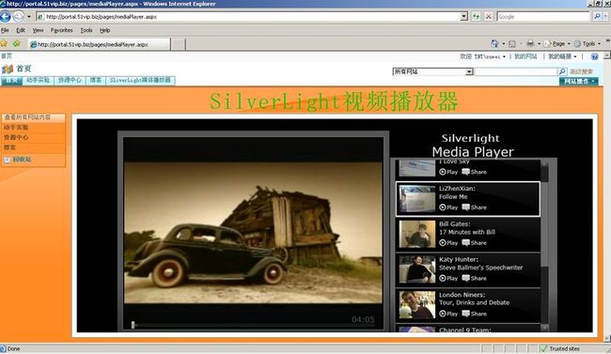Switch to the 动手实验 navigation tab
Image resolution: width=611 pixels, height=354 pixels.
38,80
